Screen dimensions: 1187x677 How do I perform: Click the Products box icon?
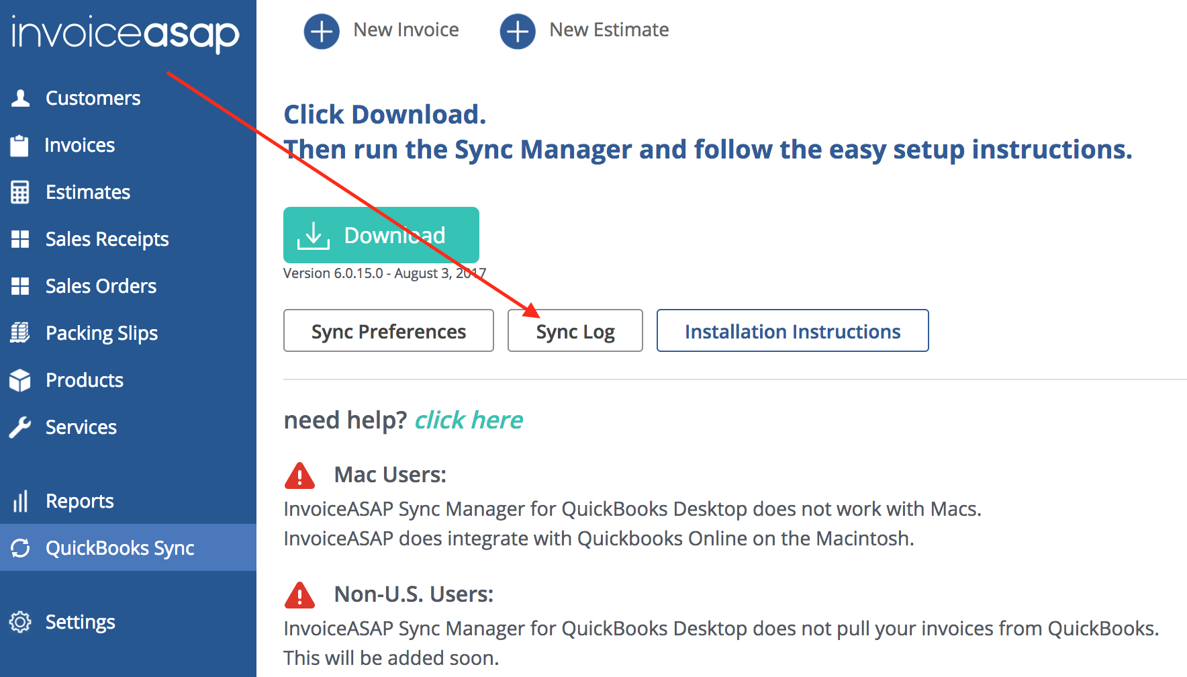(x=20, y=380)
